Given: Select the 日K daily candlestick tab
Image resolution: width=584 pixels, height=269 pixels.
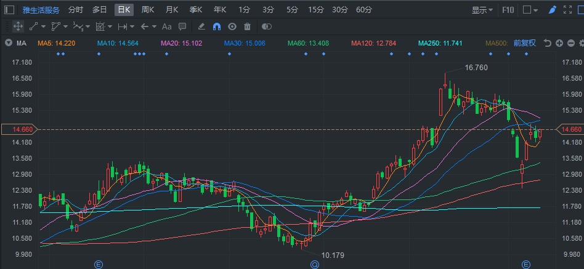Looking at the screenshot, I should click(124, 10).
